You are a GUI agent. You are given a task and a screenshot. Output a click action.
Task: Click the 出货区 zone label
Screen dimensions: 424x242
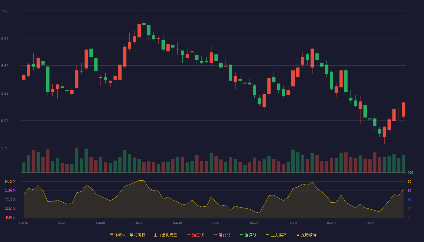tap(10, 191)
